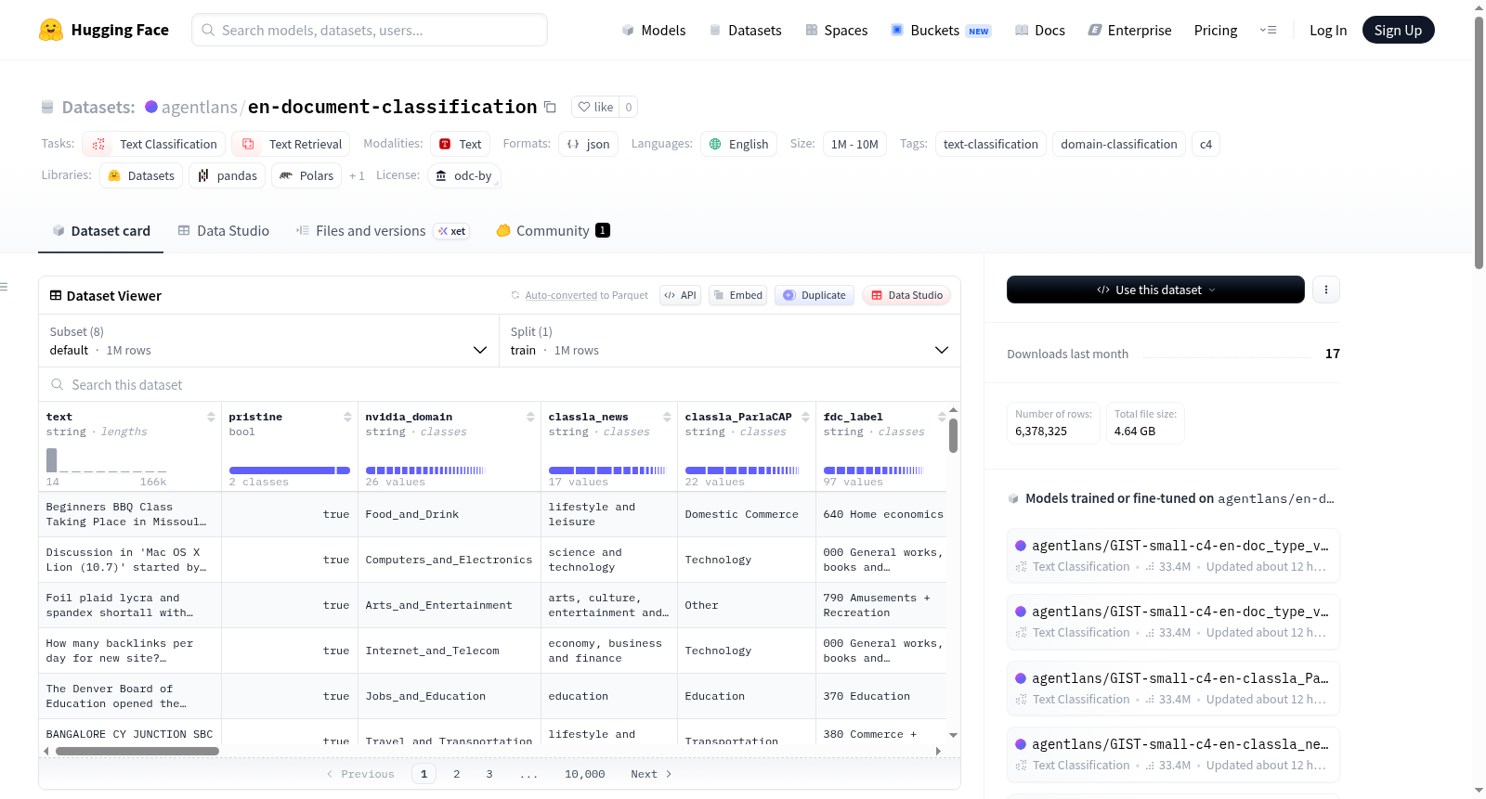This screenshot has height=799, width=1486.
Task: Click the 1M - 10M size tag
Action: 854,144
